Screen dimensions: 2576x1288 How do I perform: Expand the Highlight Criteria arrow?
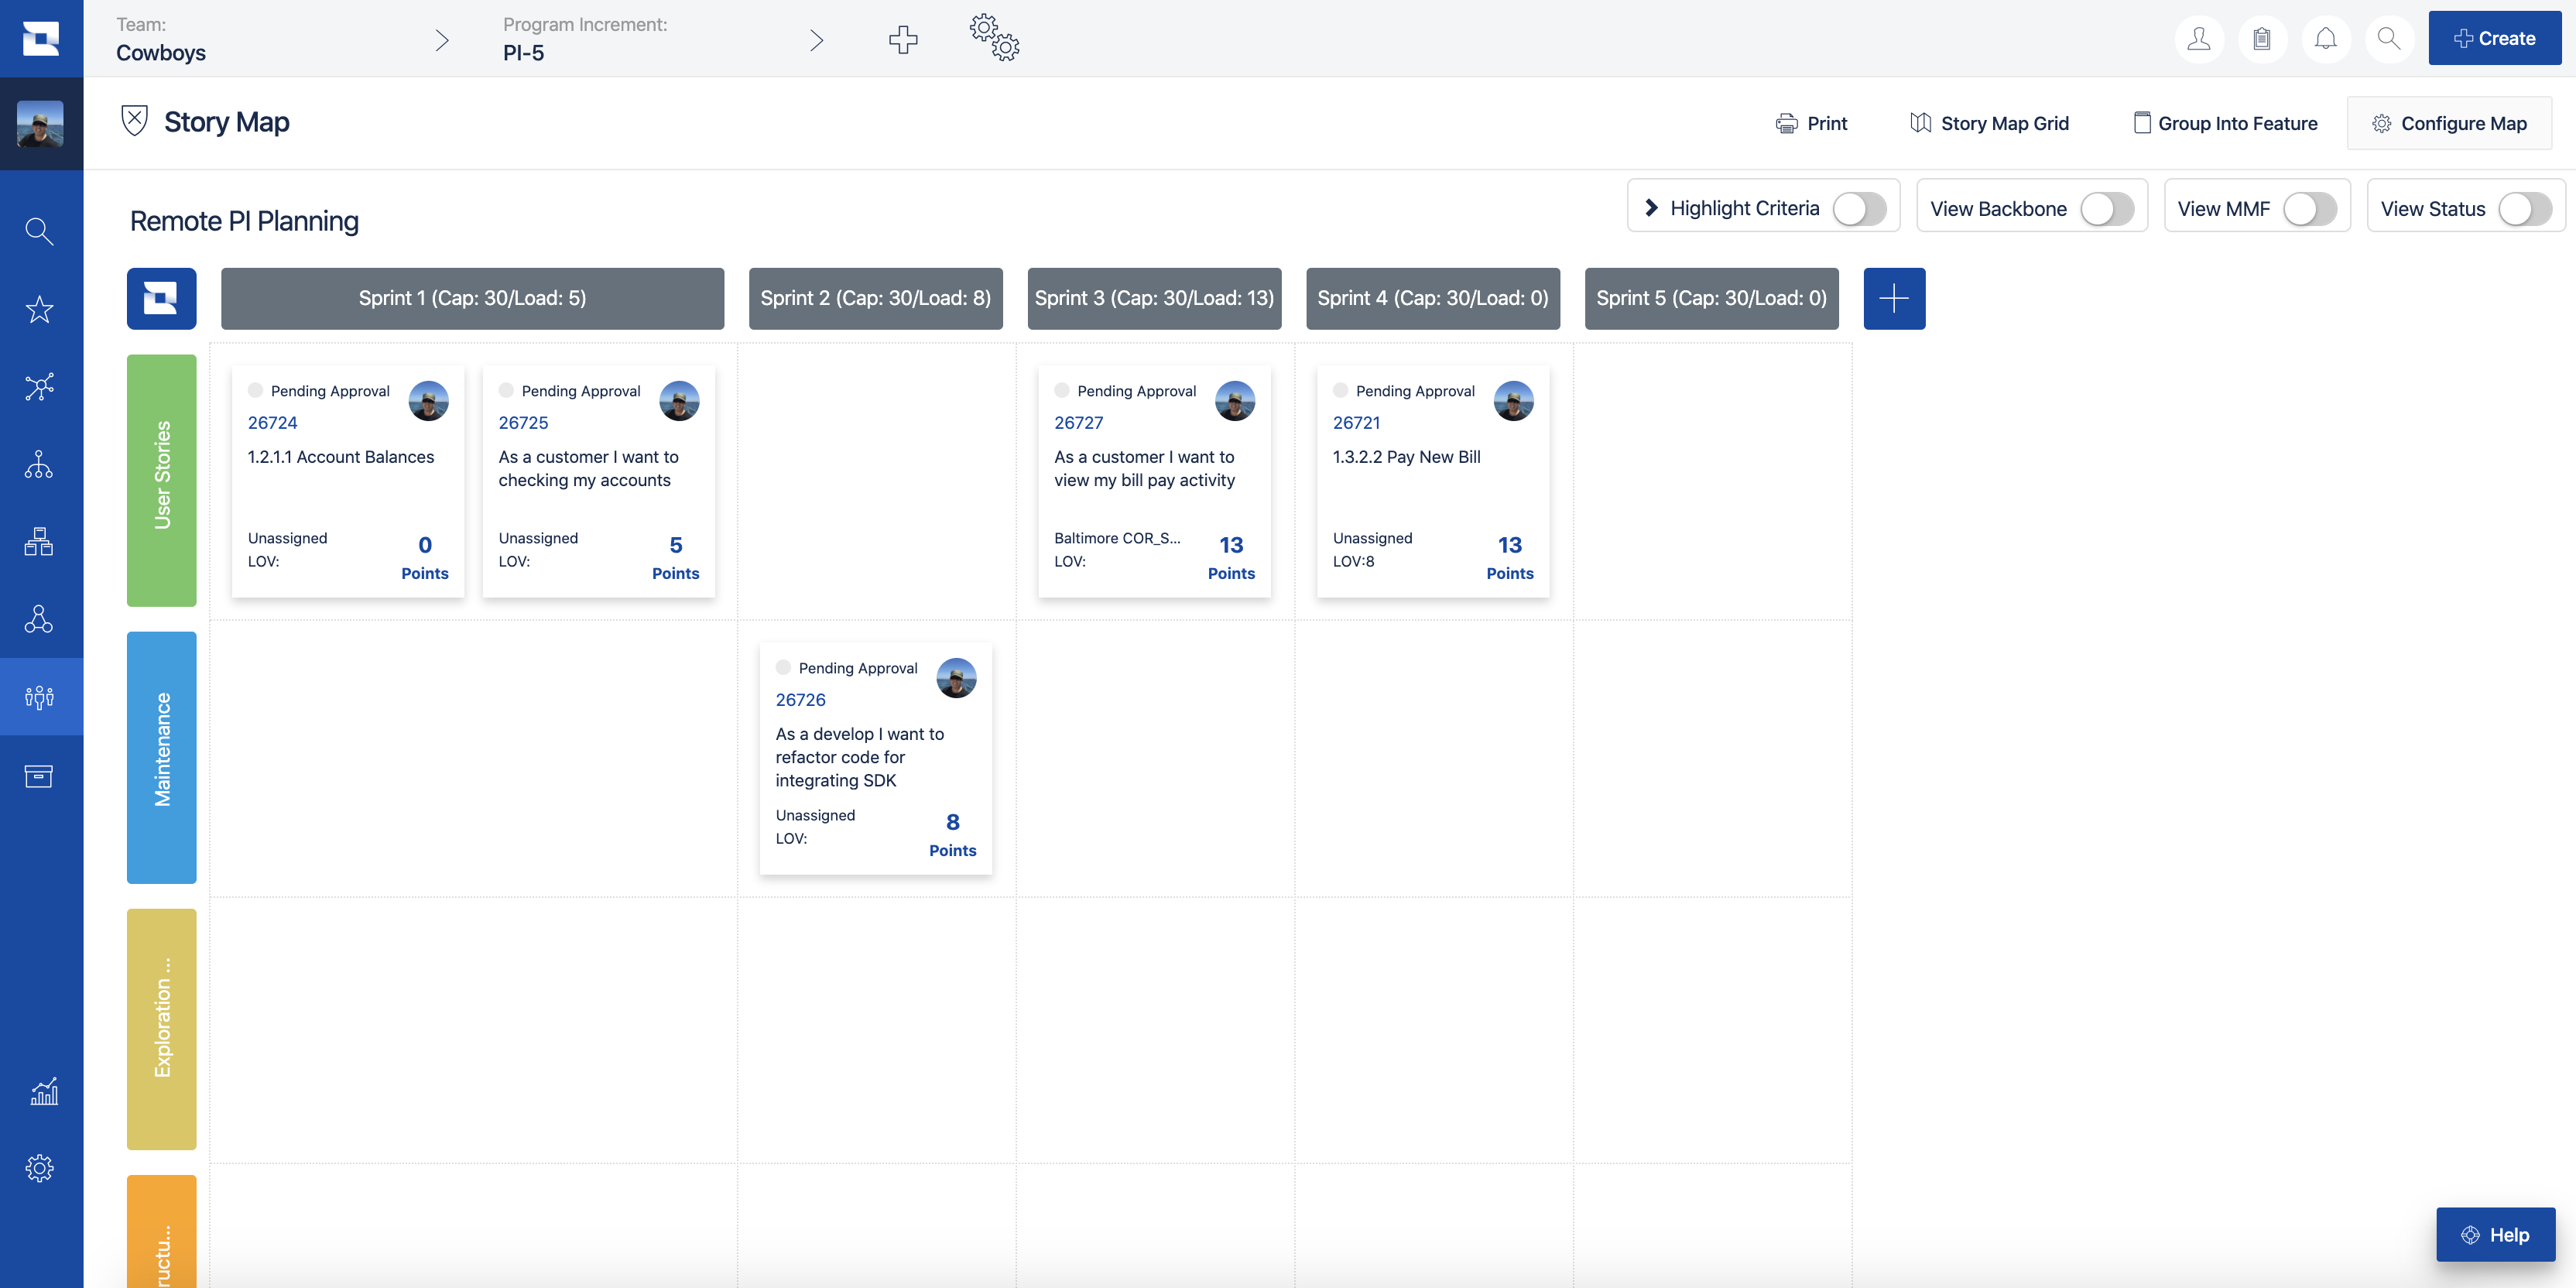click(x=1652, y=207)
